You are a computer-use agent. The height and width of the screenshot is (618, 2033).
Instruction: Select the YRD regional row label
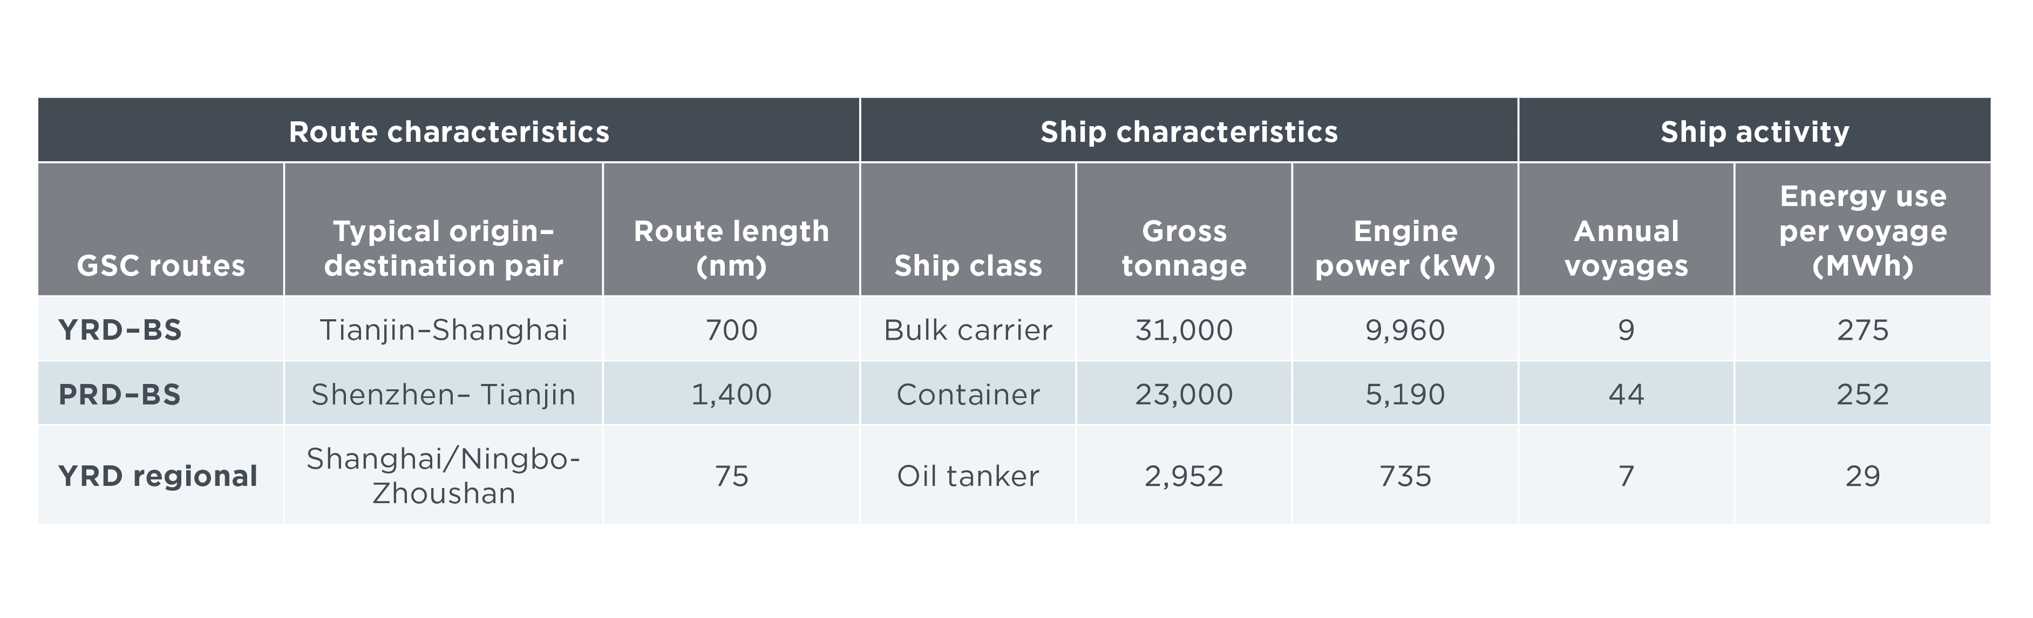click(x=158, y=476)
